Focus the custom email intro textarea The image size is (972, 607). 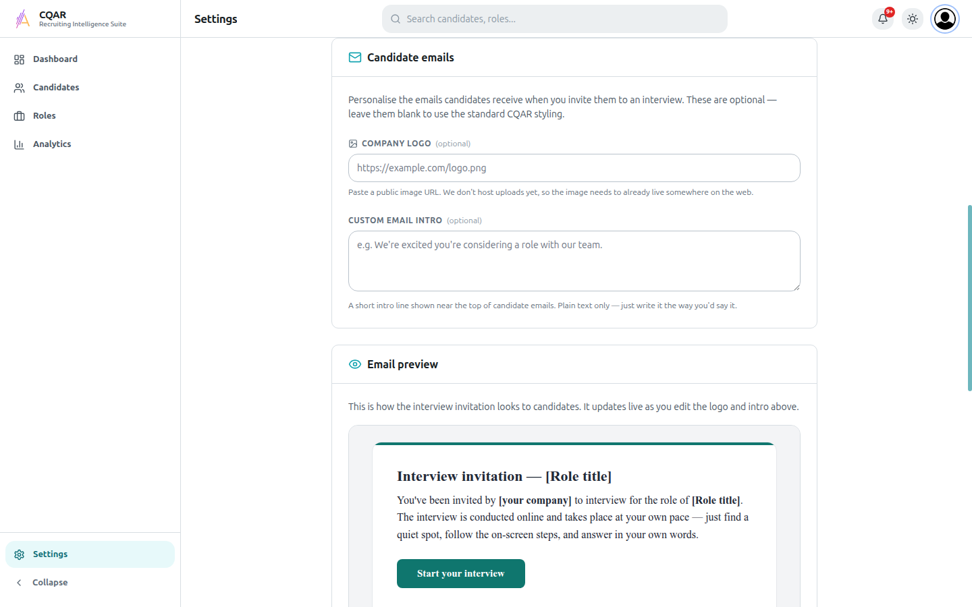(574, 261)
